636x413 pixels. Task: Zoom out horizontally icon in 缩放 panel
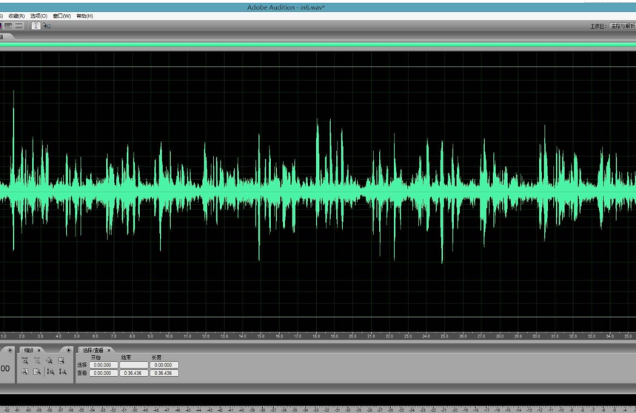pos(37,360)
